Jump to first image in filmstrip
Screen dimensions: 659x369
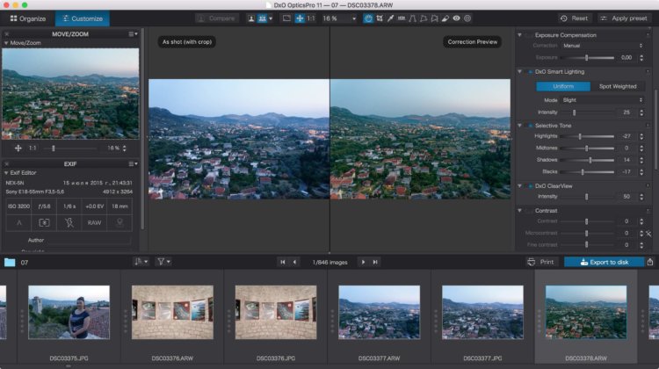tap(283, 262)
